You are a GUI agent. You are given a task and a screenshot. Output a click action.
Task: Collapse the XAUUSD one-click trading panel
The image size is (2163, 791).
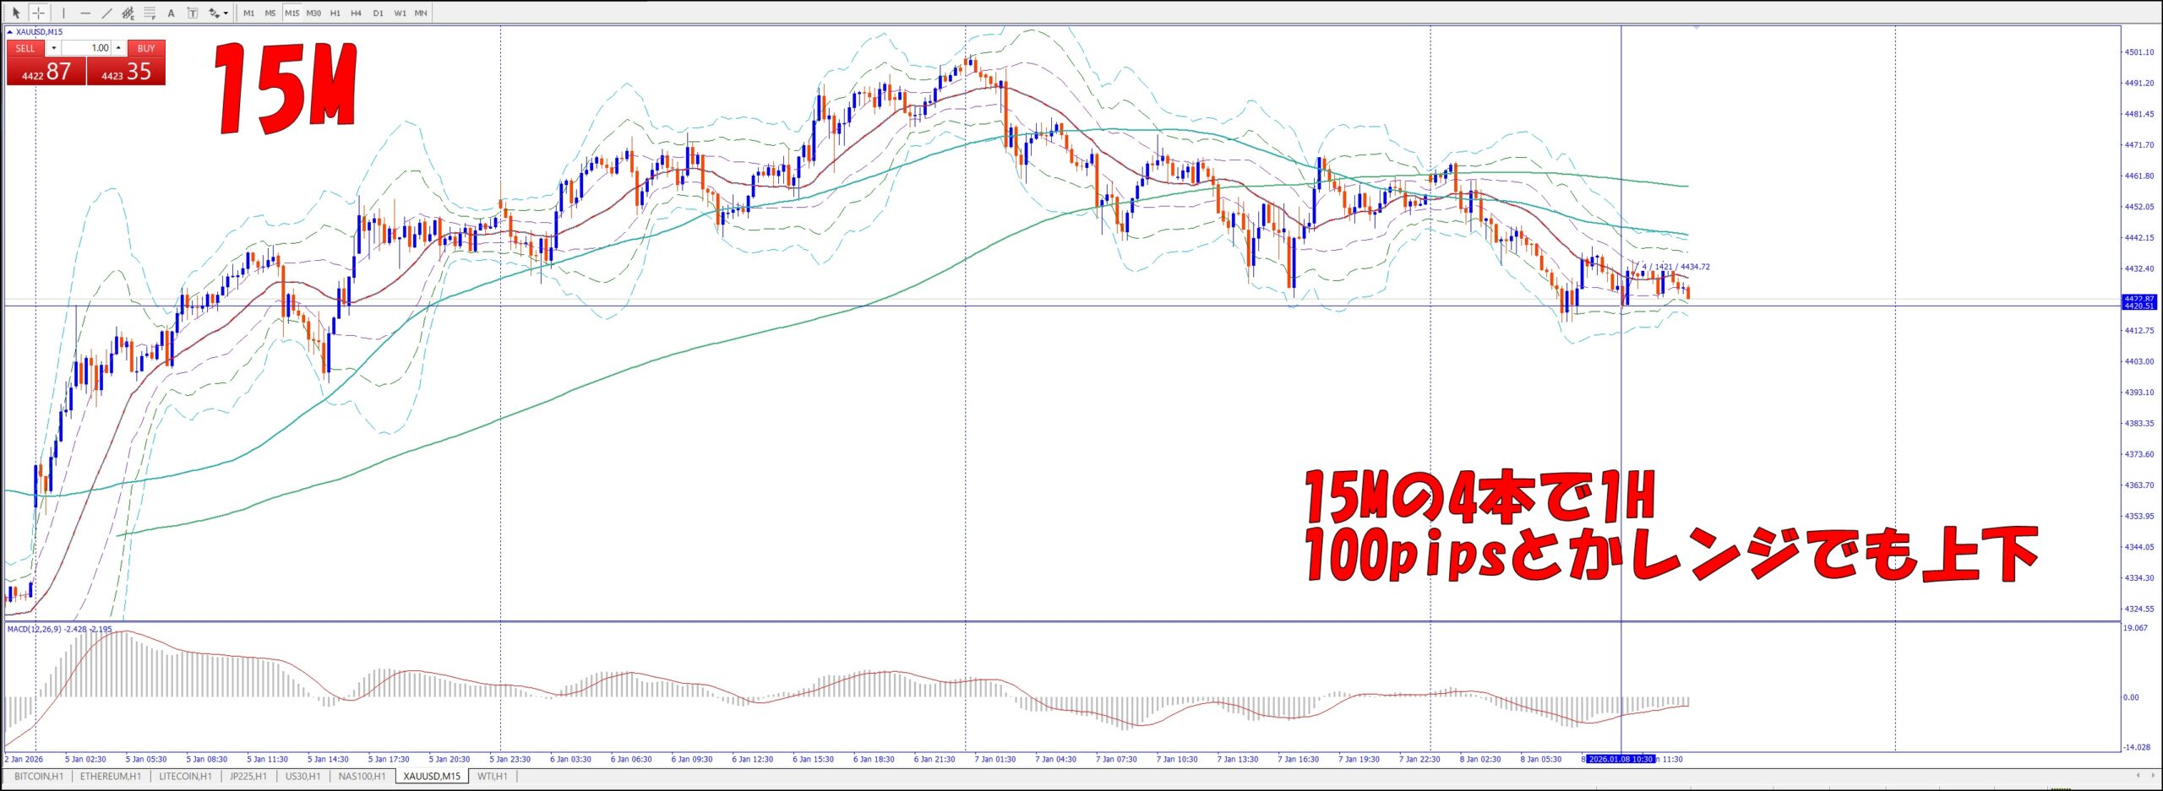click(10, 32)
